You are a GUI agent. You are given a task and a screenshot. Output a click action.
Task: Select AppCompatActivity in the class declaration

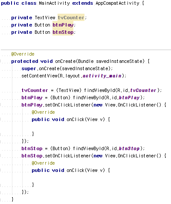pos(117,3)
